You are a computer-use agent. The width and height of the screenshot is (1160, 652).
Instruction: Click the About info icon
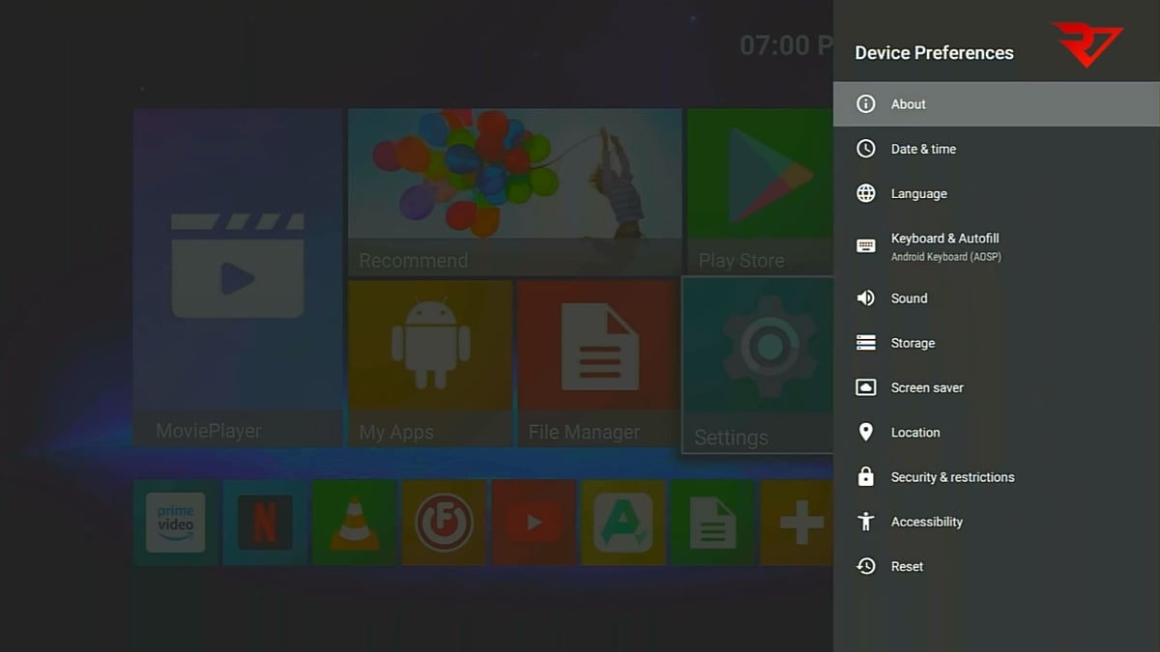(866, 104)
